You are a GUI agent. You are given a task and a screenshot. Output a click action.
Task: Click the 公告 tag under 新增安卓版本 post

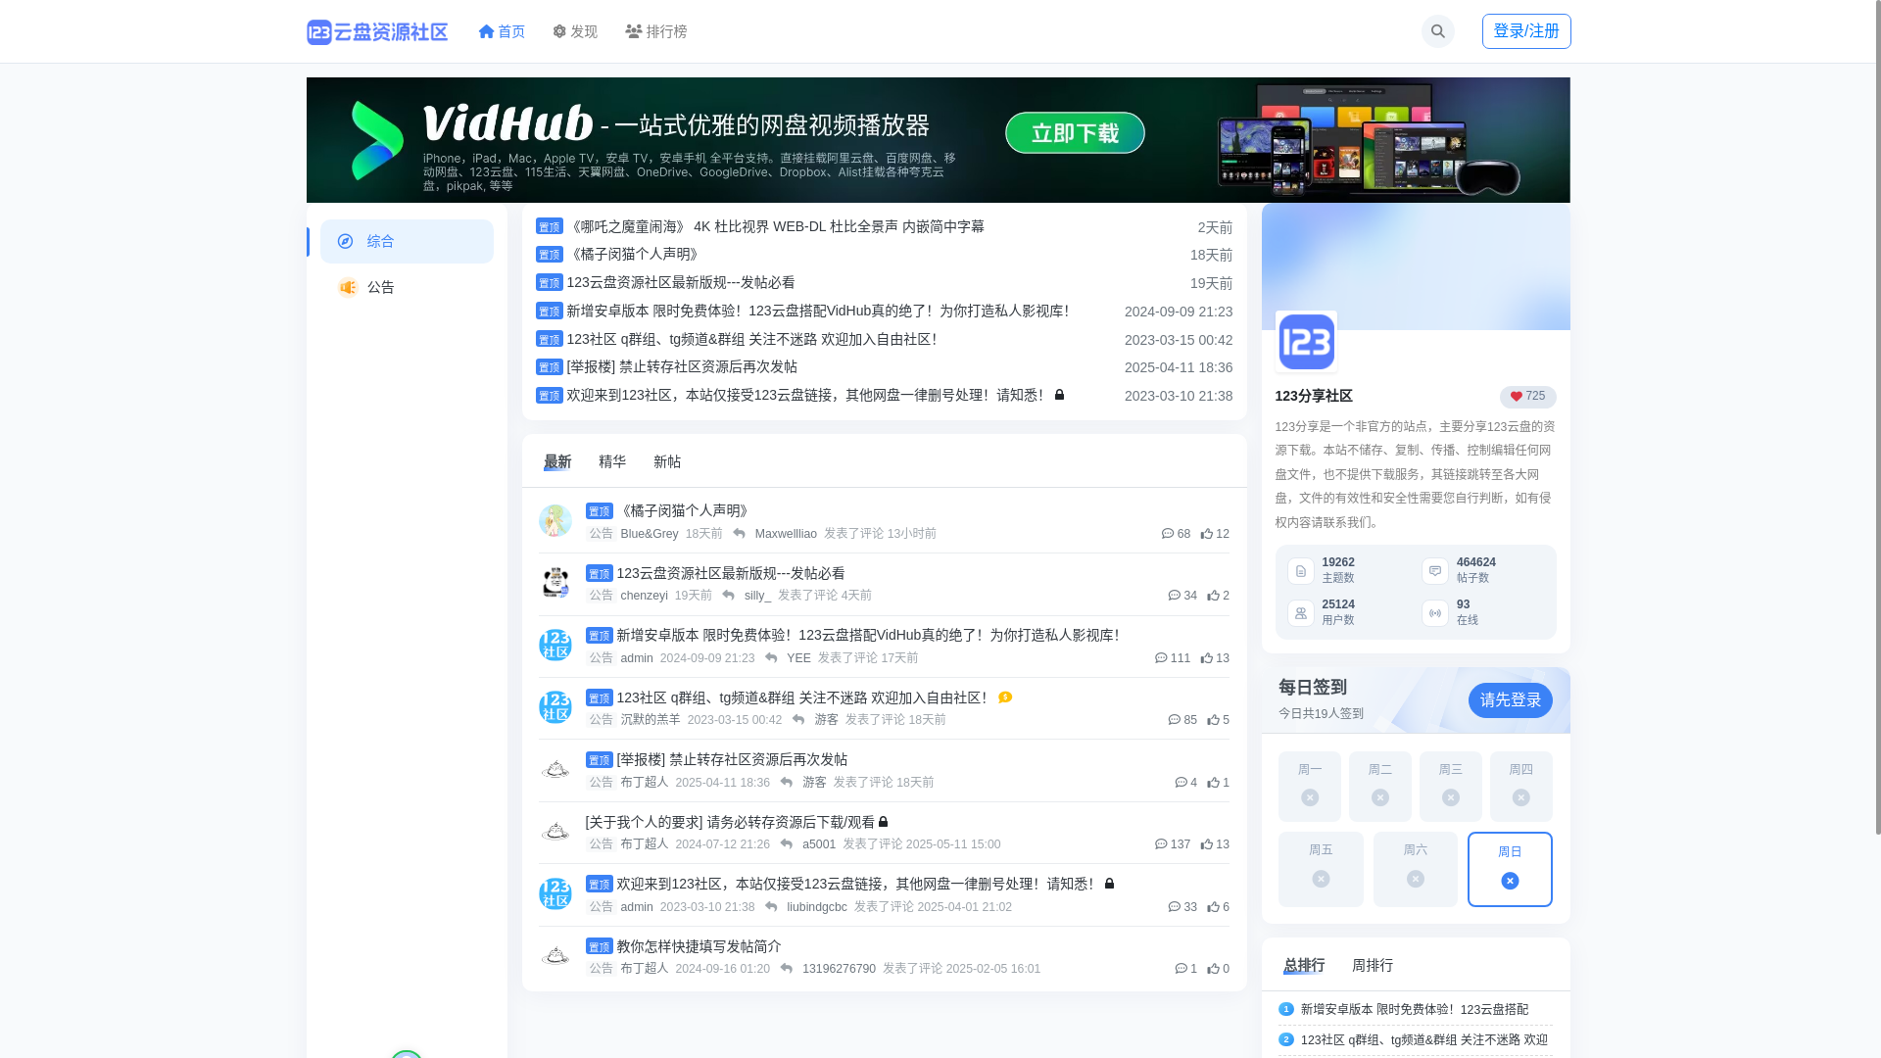tap(601, 658)
